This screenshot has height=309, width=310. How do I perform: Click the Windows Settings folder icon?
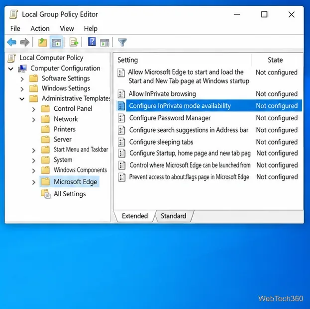coord(33,88)
